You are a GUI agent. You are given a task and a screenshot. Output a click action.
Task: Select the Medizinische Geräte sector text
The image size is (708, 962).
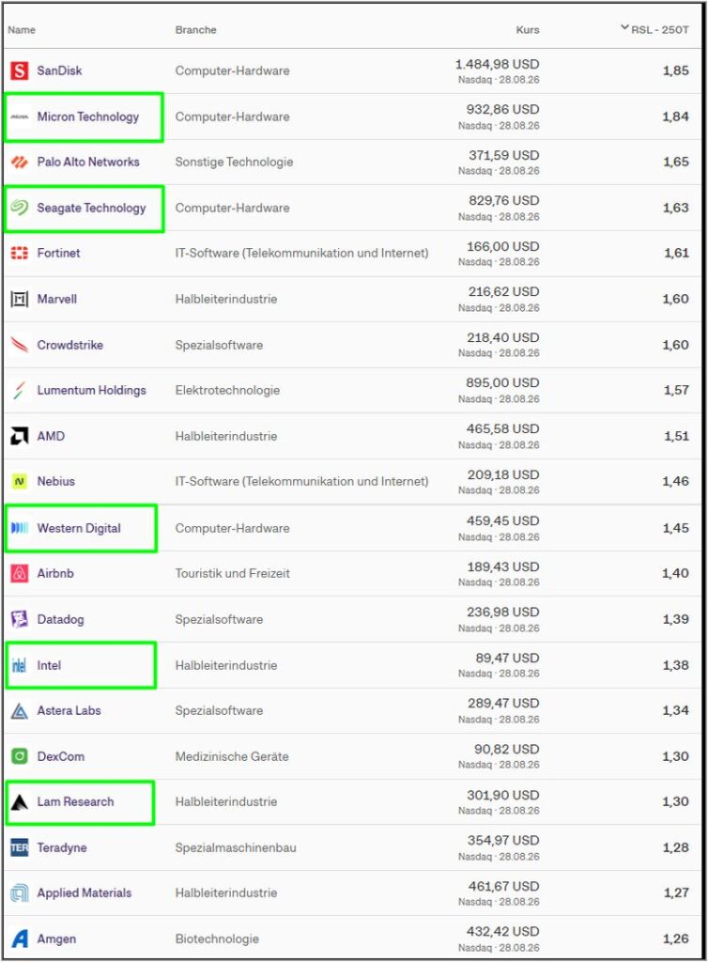(232, 756)
